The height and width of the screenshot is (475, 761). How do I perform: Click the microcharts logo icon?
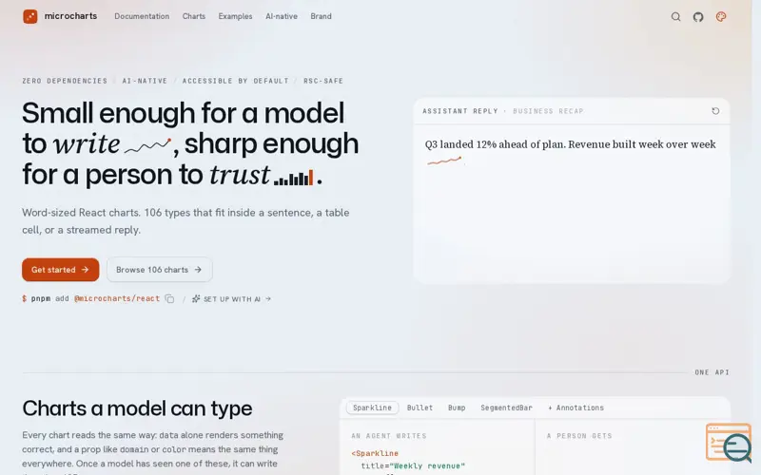30,16
